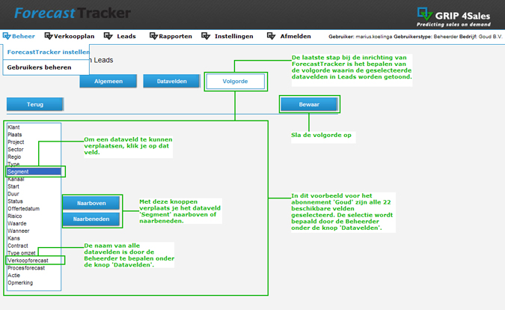The height and width of the screenshot is (310, 505).
Task: Open the Rapporten menu
Action: pyautogui.click(x=175, y=36)
